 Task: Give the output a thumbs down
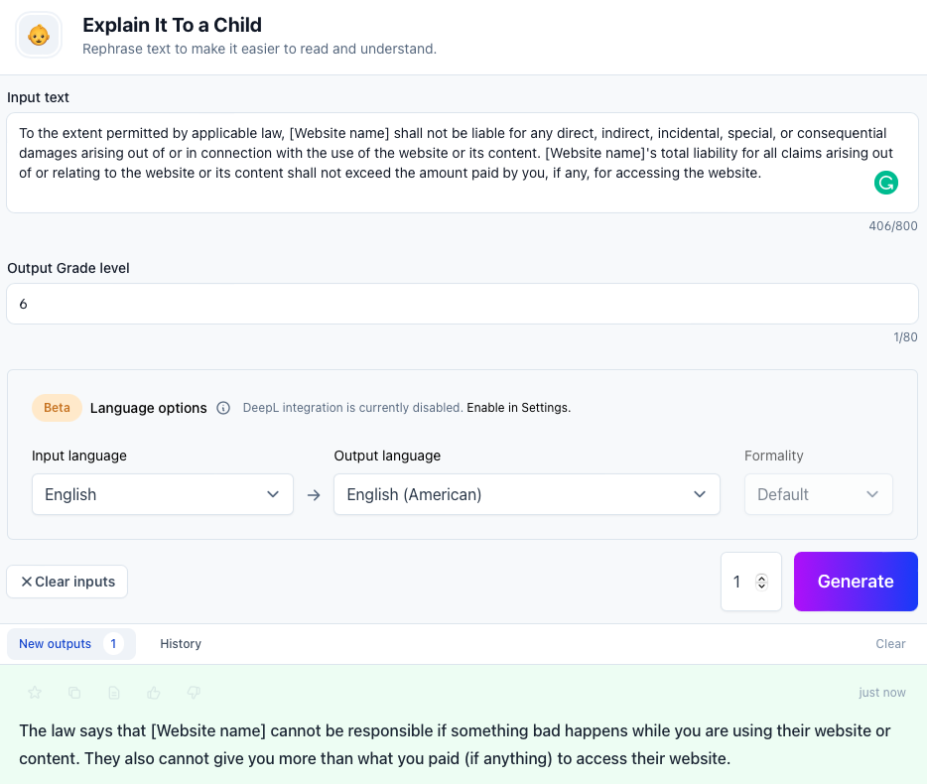tap(194, 693)
